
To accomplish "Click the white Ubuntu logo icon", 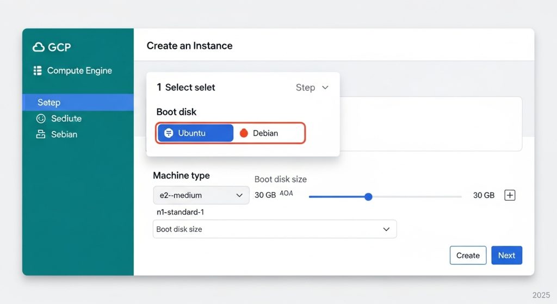I will pos(169,133).
